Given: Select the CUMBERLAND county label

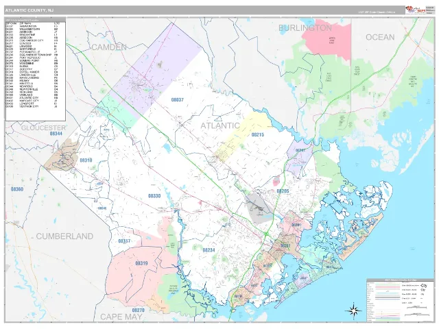Looking at the screenshot, I should (x=64, y=236).
